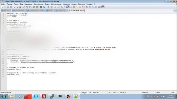Screen dimensions: 177x99
Task: Toggle Show All Characters button
Action: click(65, 7)
